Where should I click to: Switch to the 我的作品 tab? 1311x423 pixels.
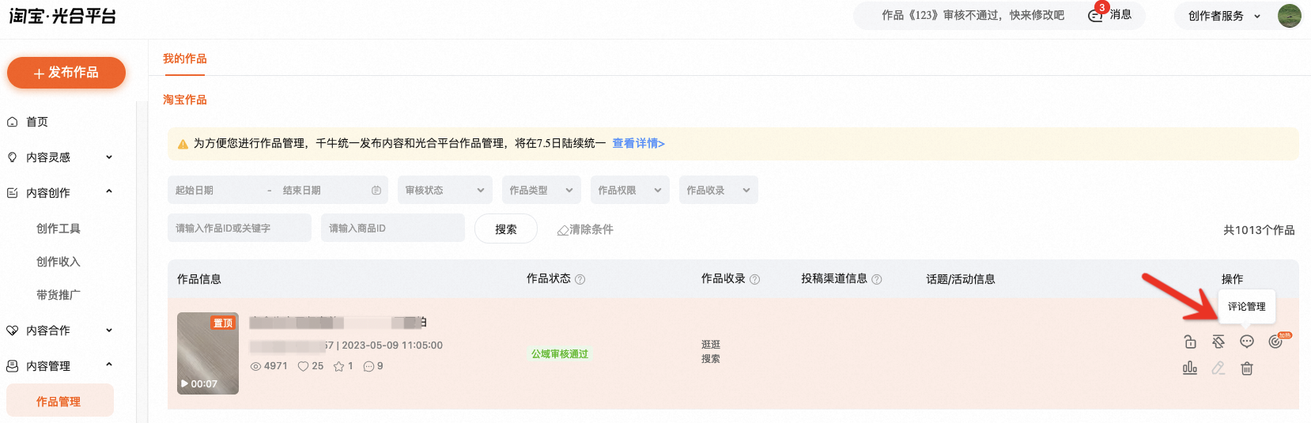(185, 59)
